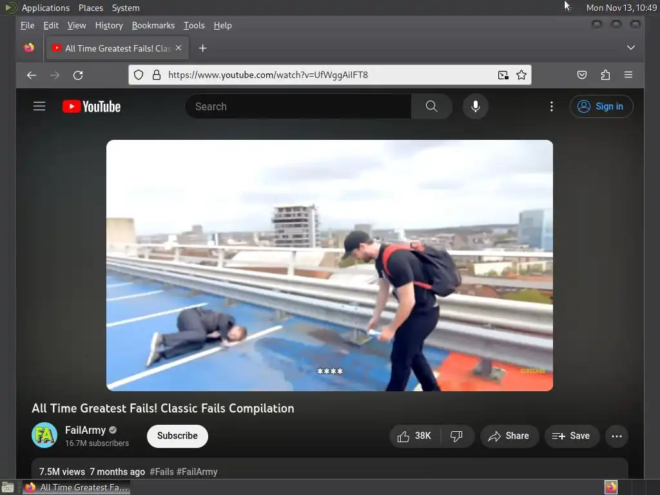Viewport: 660px width, 495px height.
Task: Open the Tools menu
Action: click(194, 26)
